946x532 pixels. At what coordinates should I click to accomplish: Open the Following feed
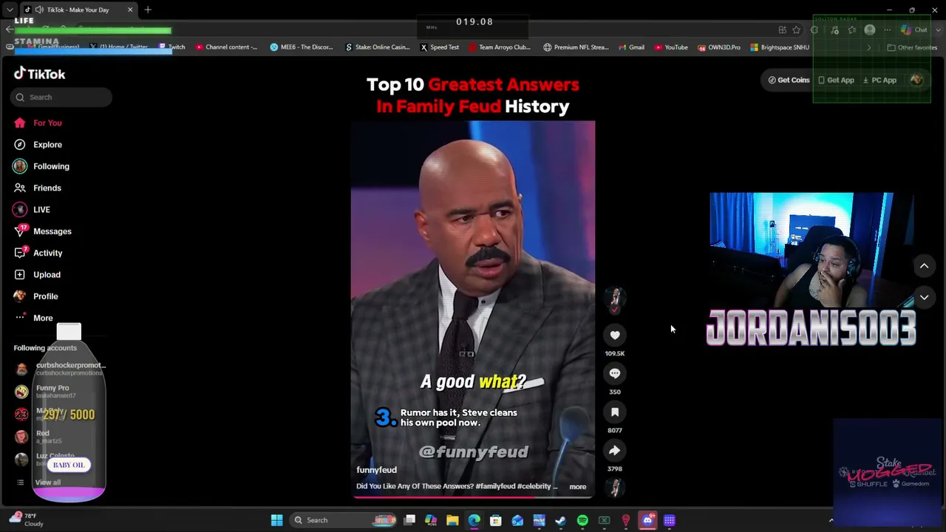coord(41,166)
